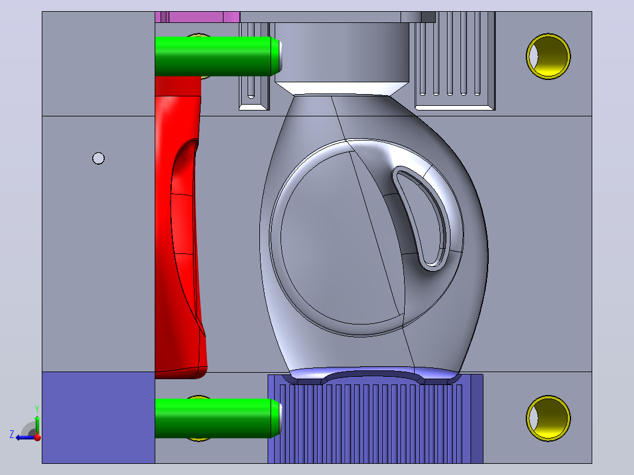The width and height of the screenshot is (634, 475).
Task: Click the top-right yellow bushing hole
Action: coord(548,56)
